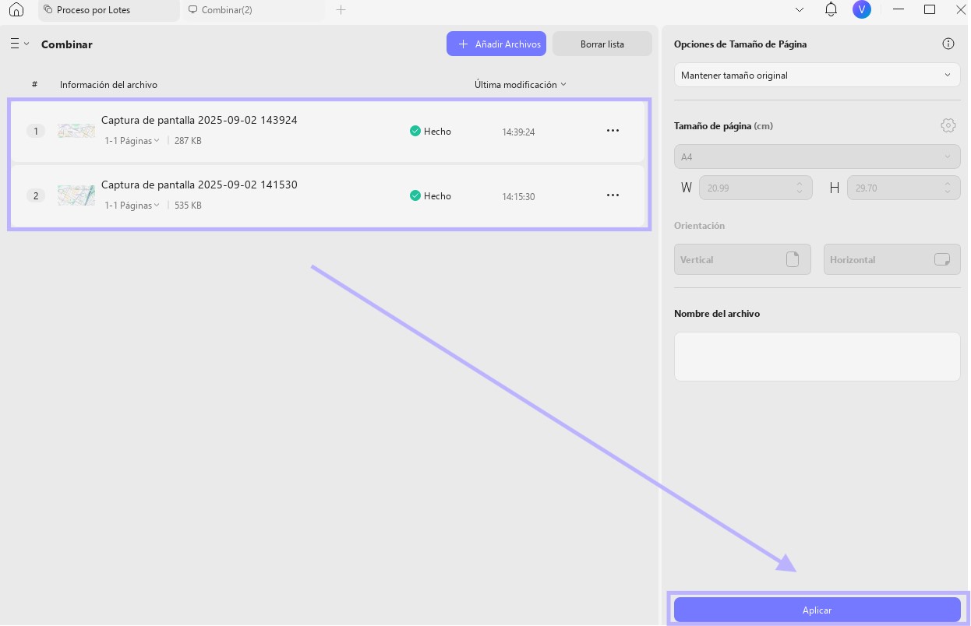Open page size settings gear

coord(948,125)
